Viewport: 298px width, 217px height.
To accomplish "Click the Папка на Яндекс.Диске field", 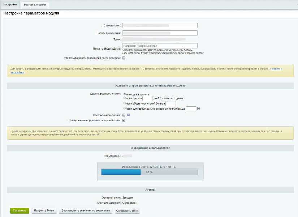I will point(160,46).
